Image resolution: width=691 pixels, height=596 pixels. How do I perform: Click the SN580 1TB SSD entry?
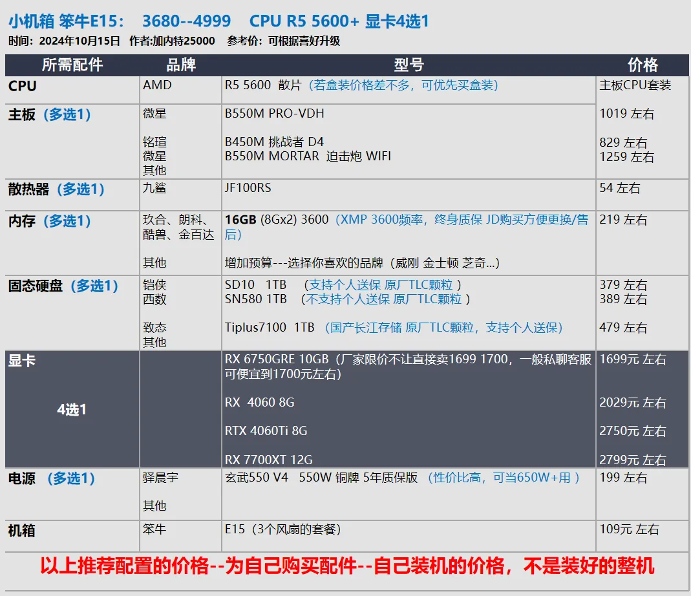click(255, 299)
